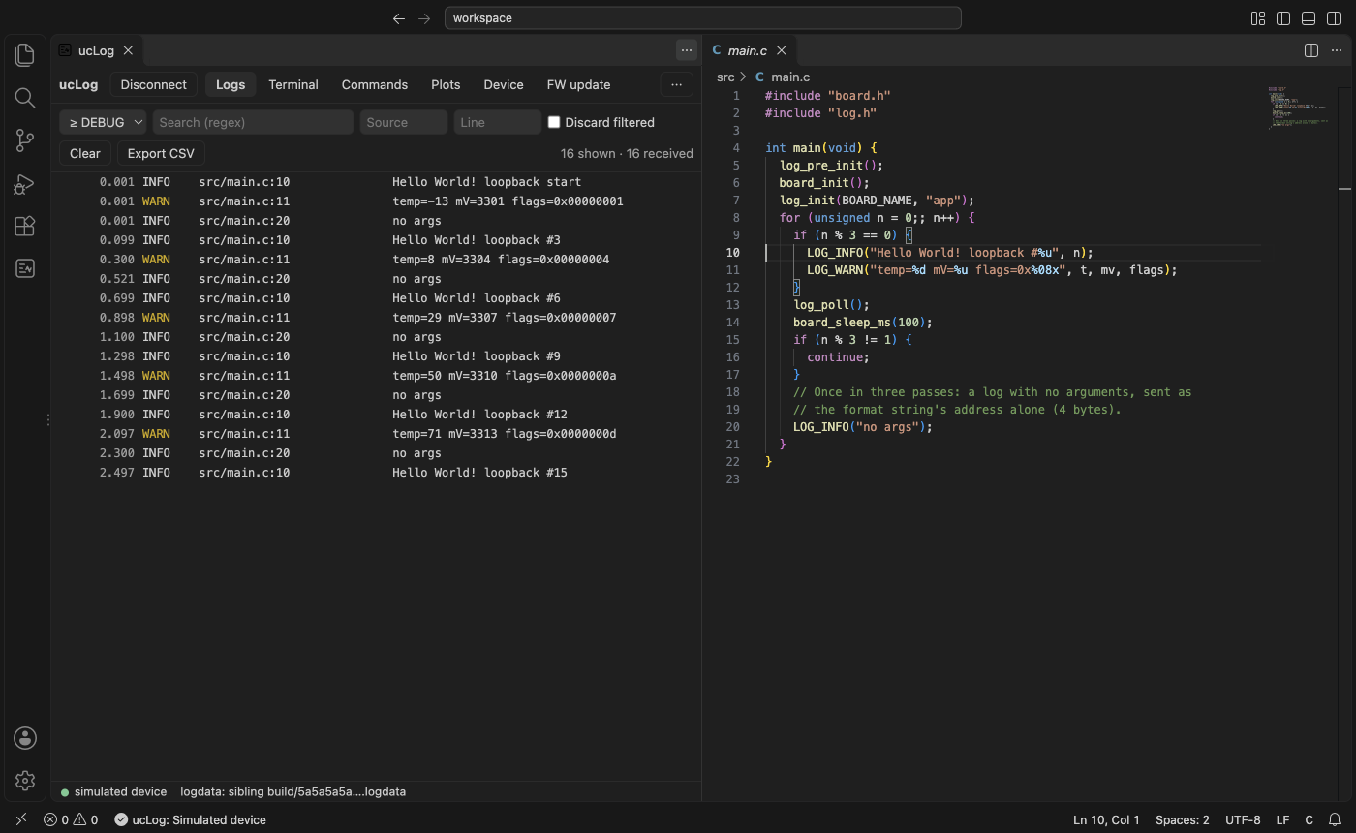Open the Extensions view icon
The width and height of the screenshot is (1356, 833).
[25, 226]
